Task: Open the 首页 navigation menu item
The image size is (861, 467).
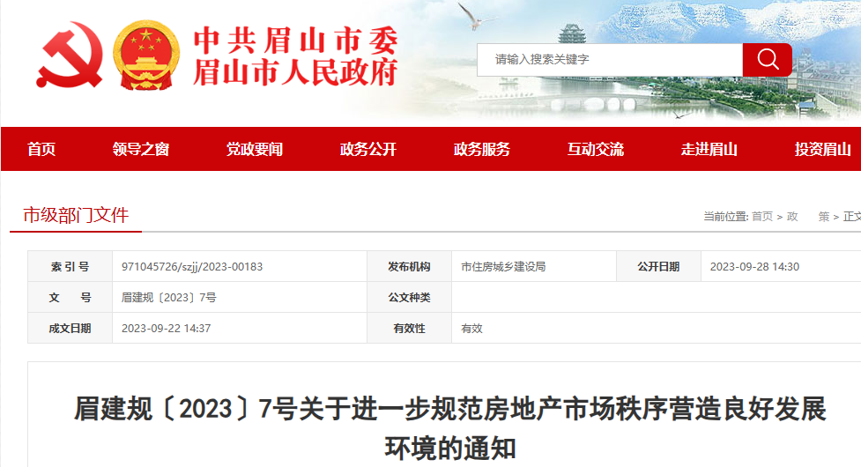Action: tap(41, 149)
